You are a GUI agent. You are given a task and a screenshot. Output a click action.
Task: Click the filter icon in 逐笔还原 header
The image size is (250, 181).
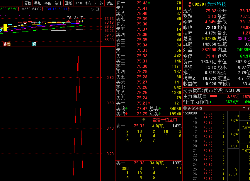tap(244, 108)
